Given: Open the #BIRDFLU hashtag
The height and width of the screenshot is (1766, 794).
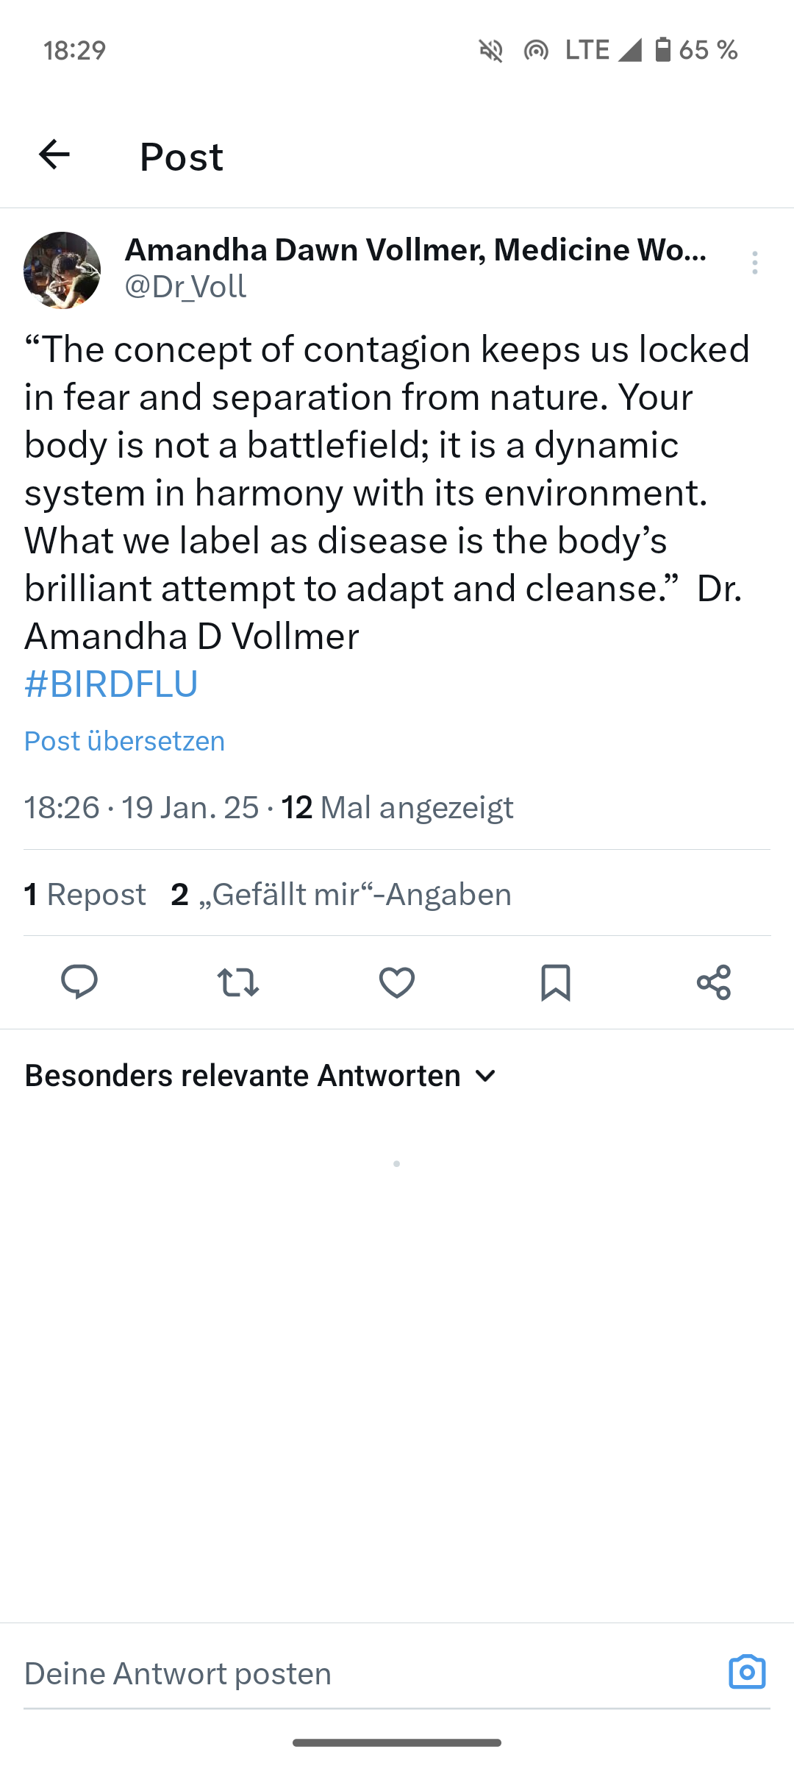Looking at the screenshot, I should coord(112,684).
